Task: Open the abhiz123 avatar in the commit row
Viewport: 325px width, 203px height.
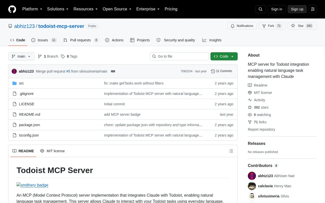Action: [x=14, y=71]
